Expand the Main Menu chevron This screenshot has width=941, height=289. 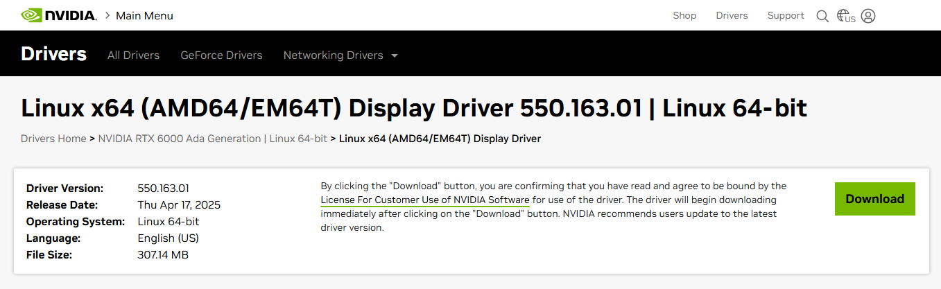107,15
